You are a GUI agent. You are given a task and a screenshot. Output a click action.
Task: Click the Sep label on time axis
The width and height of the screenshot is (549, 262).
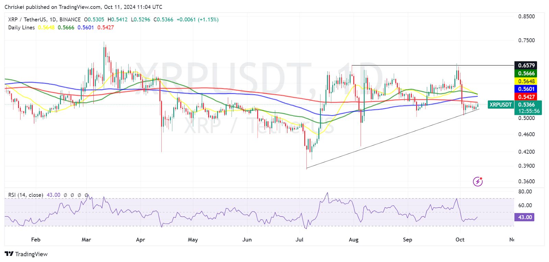(408, 239)
